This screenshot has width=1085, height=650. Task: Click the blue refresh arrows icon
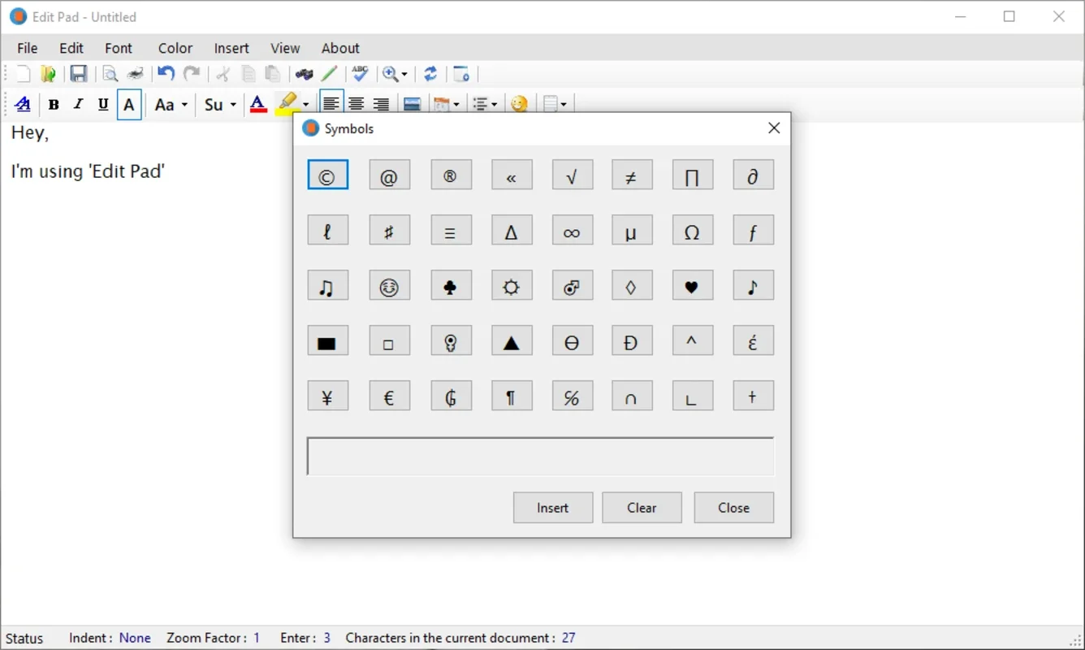pyautogui.click(x=430, y=74)
